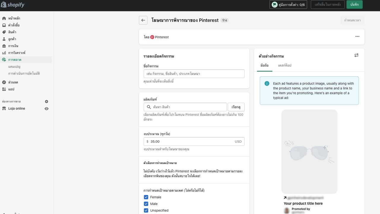
Task: Open the setup guide 0/6 button
Action: (289, 4)
